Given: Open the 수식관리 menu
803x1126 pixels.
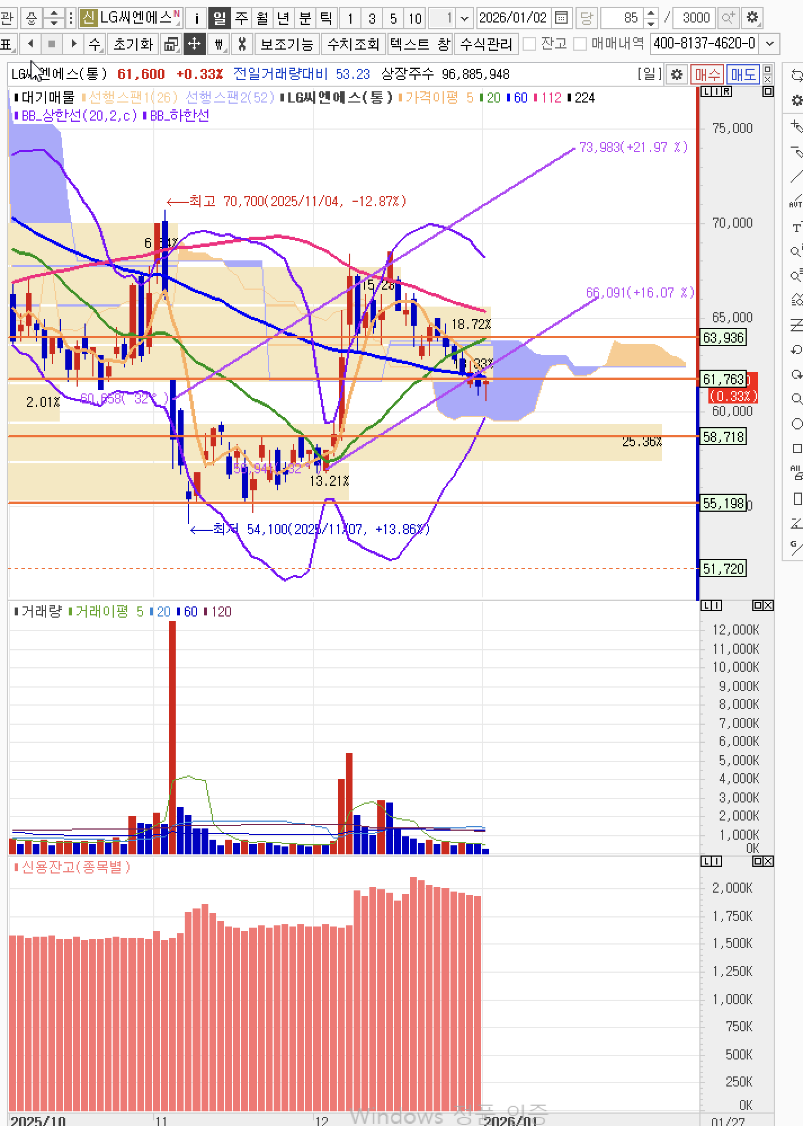Looking at the screenshot, I should 486,44.
